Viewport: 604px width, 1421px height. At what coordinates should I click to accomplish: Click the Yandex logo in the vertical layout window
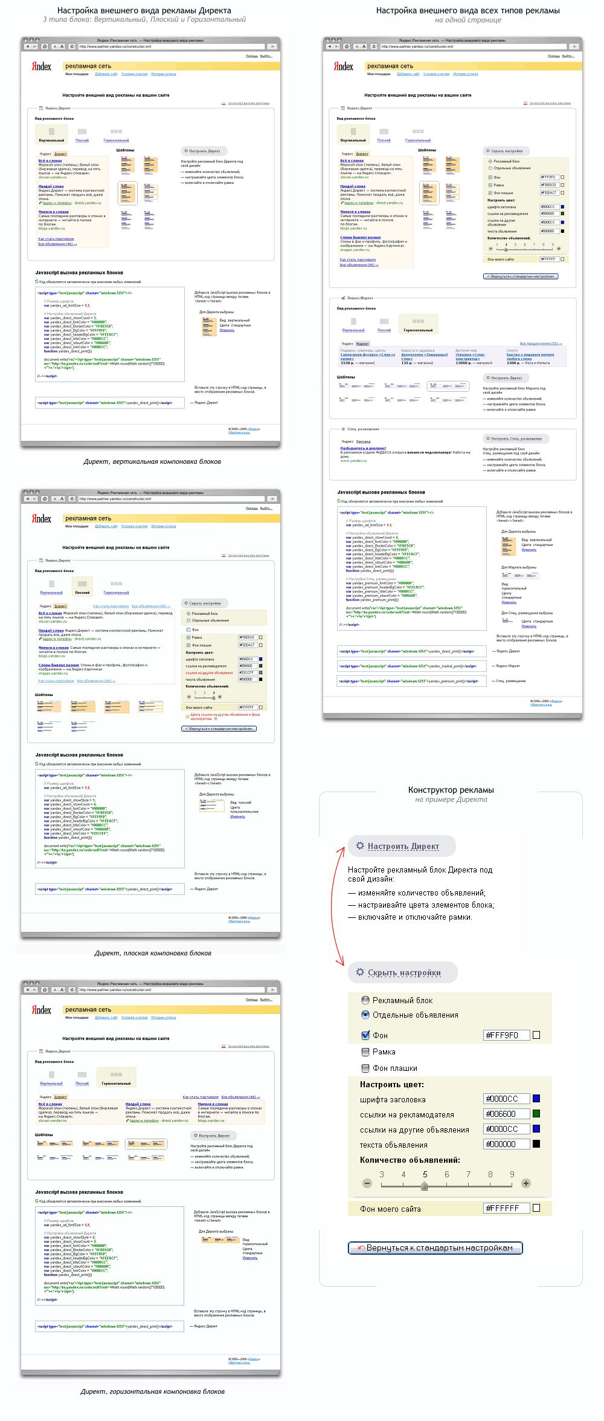[x=42, y=67]
